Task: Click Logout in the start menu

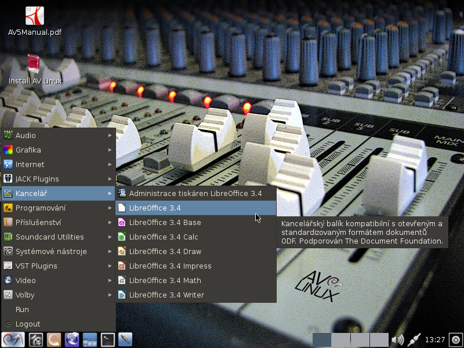Action: (x=28, y=324)
